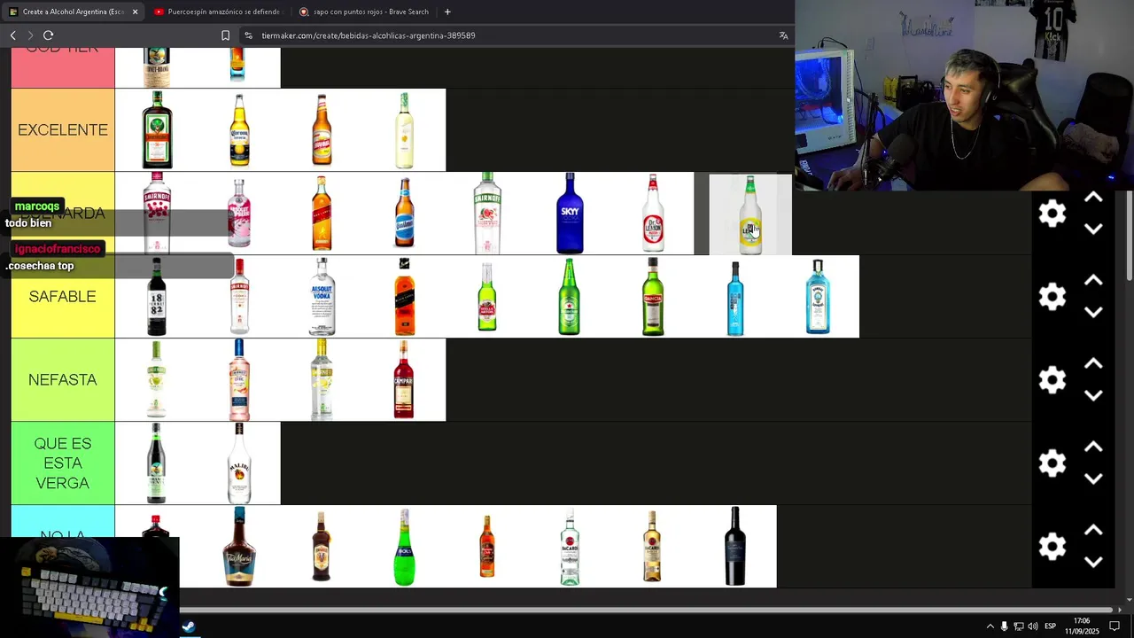The width and height of the screenshot is (1134, 638).
Task: Click the QUE ES ESTA VERGA tier label
Action: [x=63, y=463]
